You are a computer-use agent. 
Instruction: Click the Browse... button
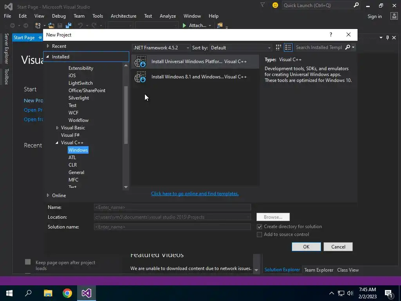point(273,217)
